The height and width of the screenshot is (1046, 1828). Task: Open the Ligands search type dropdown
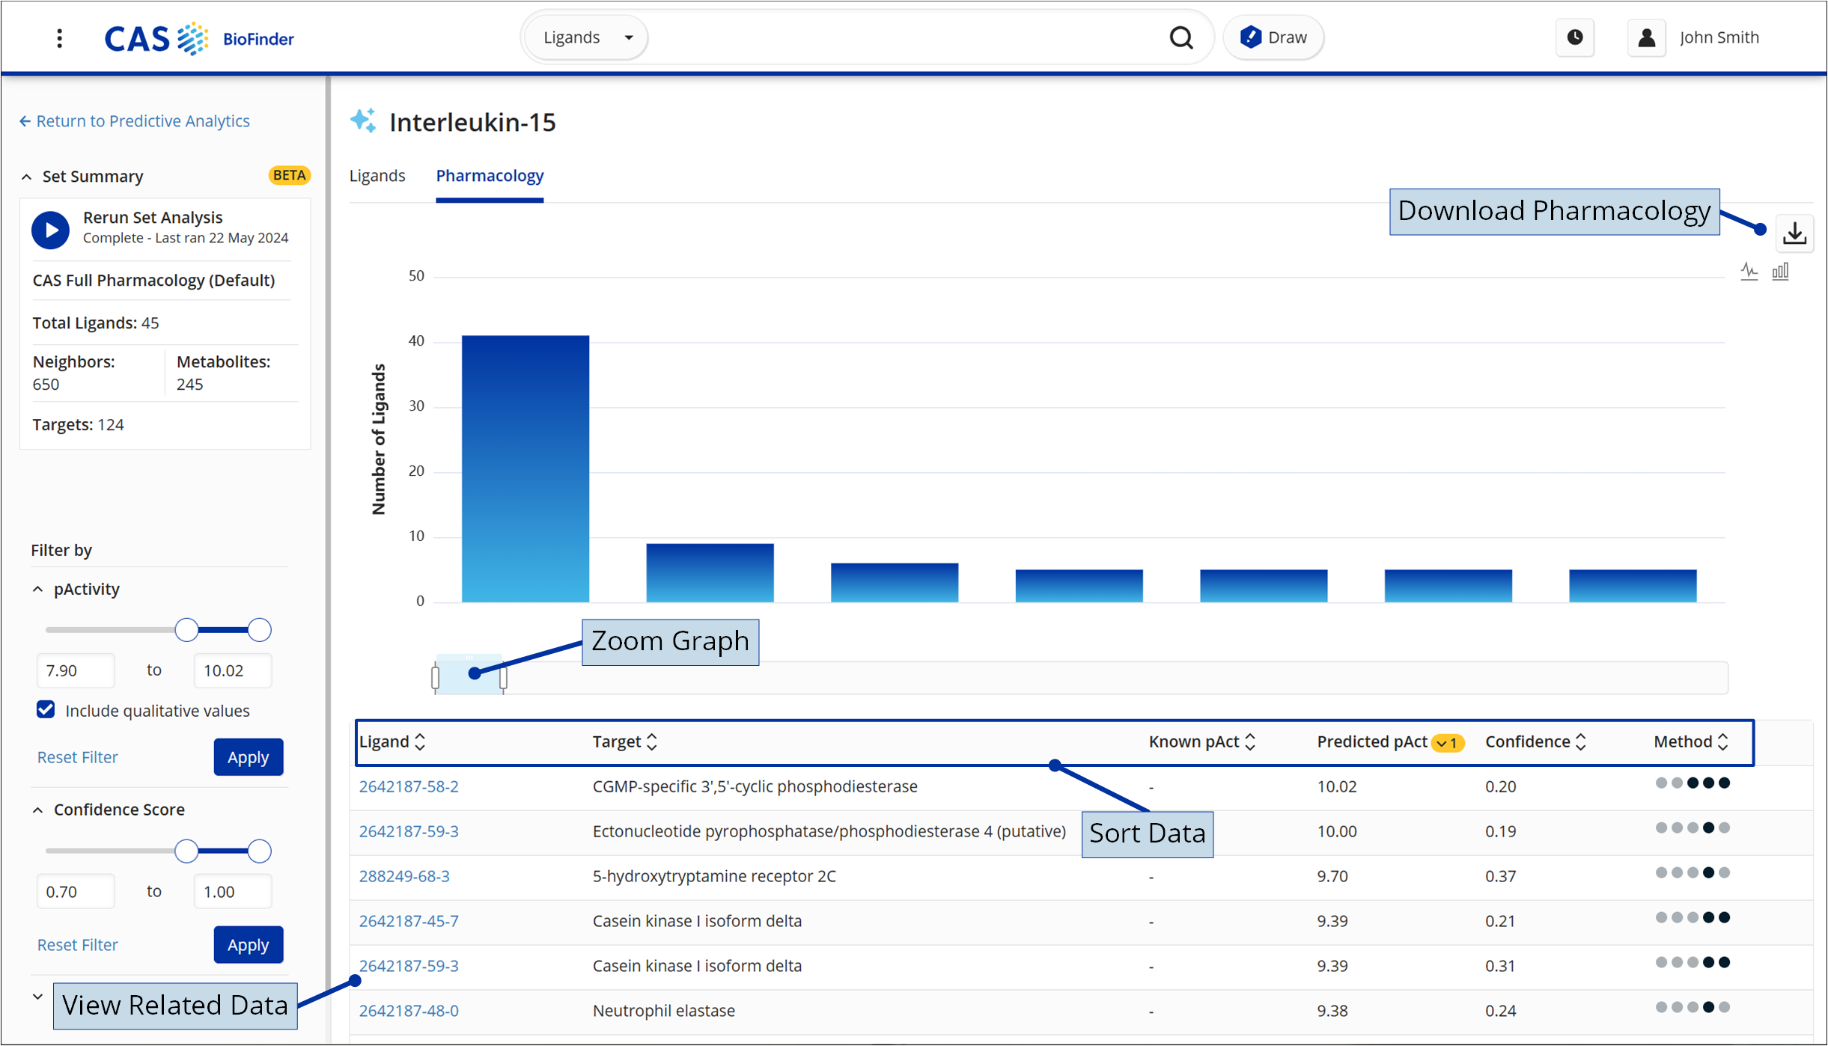point(588,37)
